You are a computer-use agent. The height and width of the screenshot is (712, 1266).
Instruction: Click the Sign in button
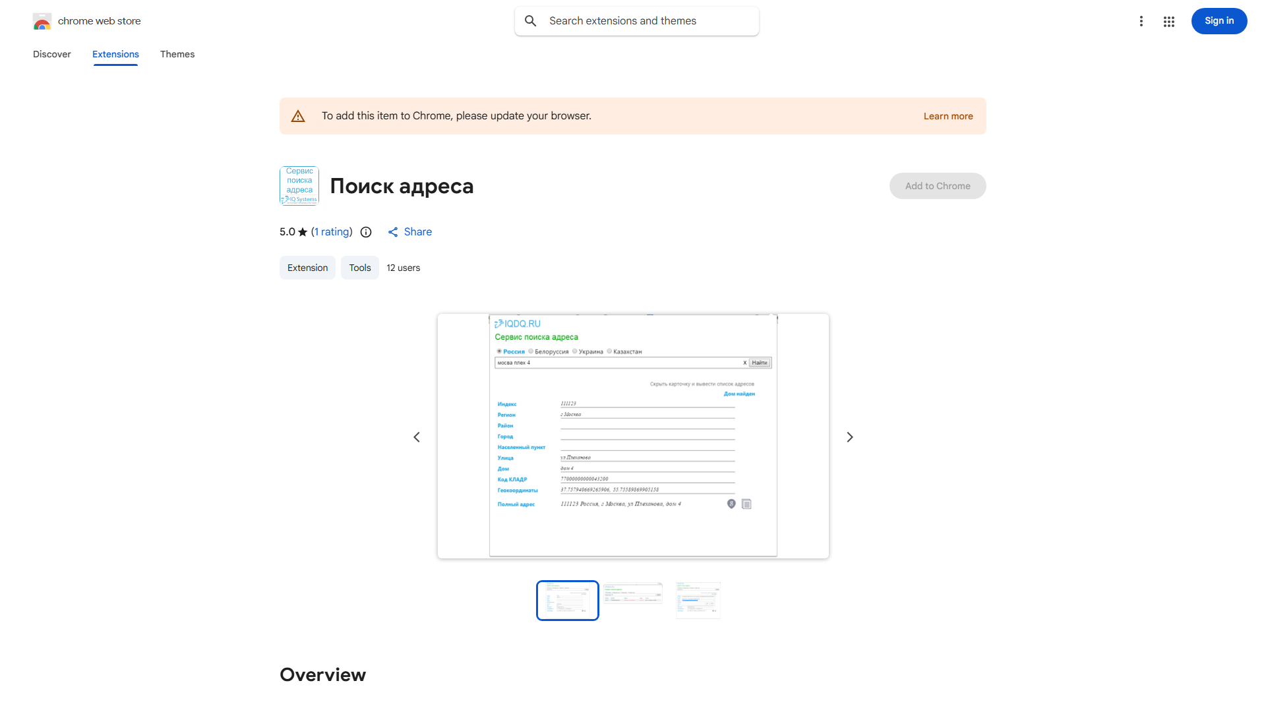[x=1219, y=20]
